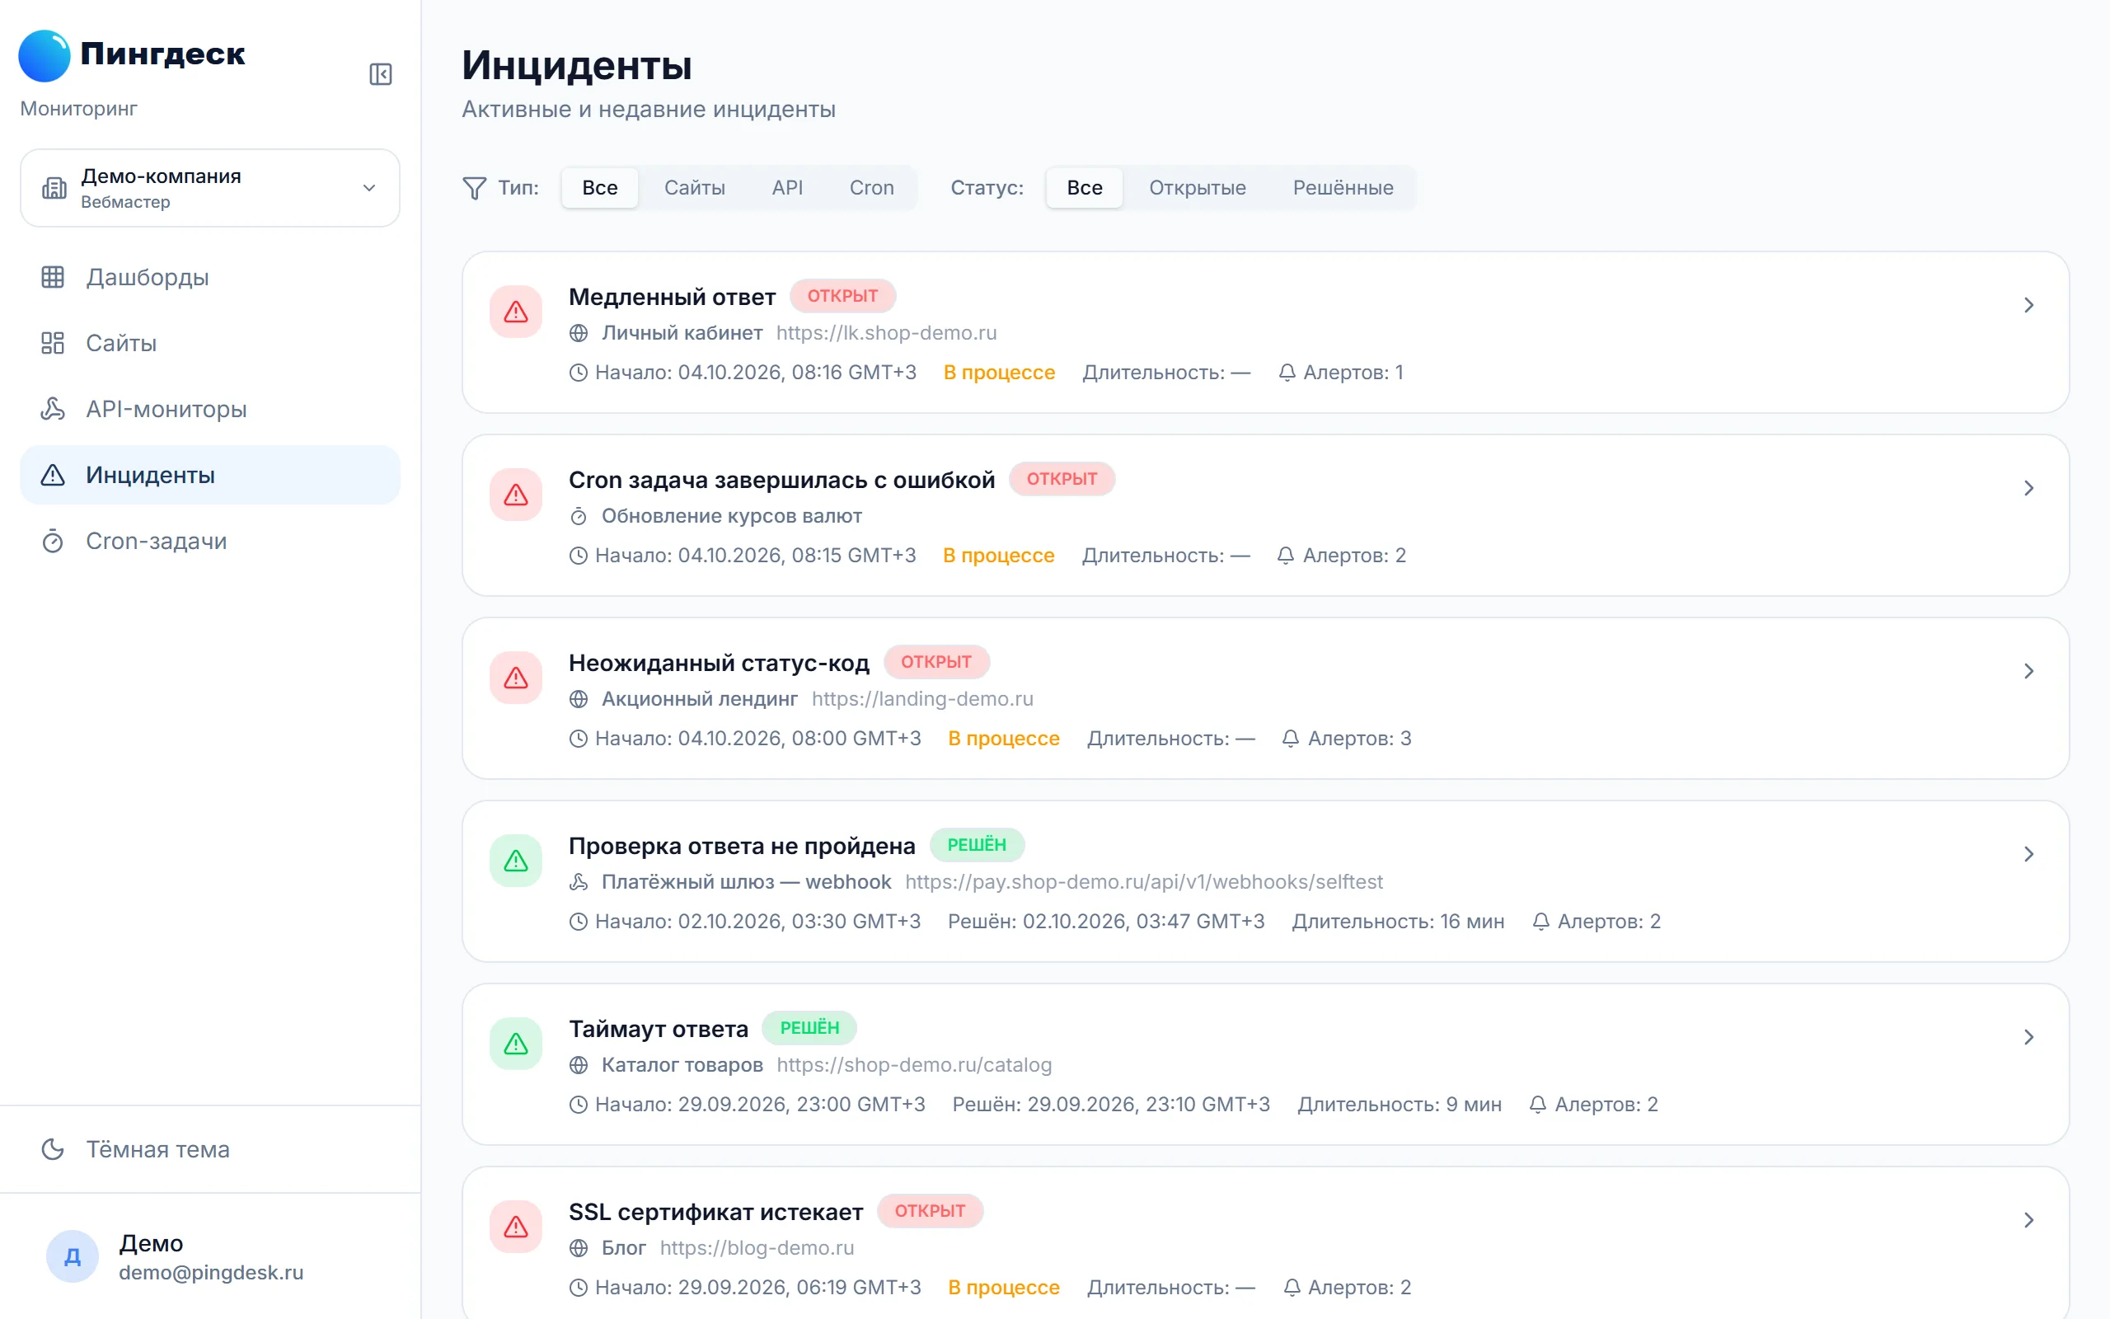This screenshot has height=1319, width=2110.
Task: Click the Сайты layout icon
Action: pos(52,343)
